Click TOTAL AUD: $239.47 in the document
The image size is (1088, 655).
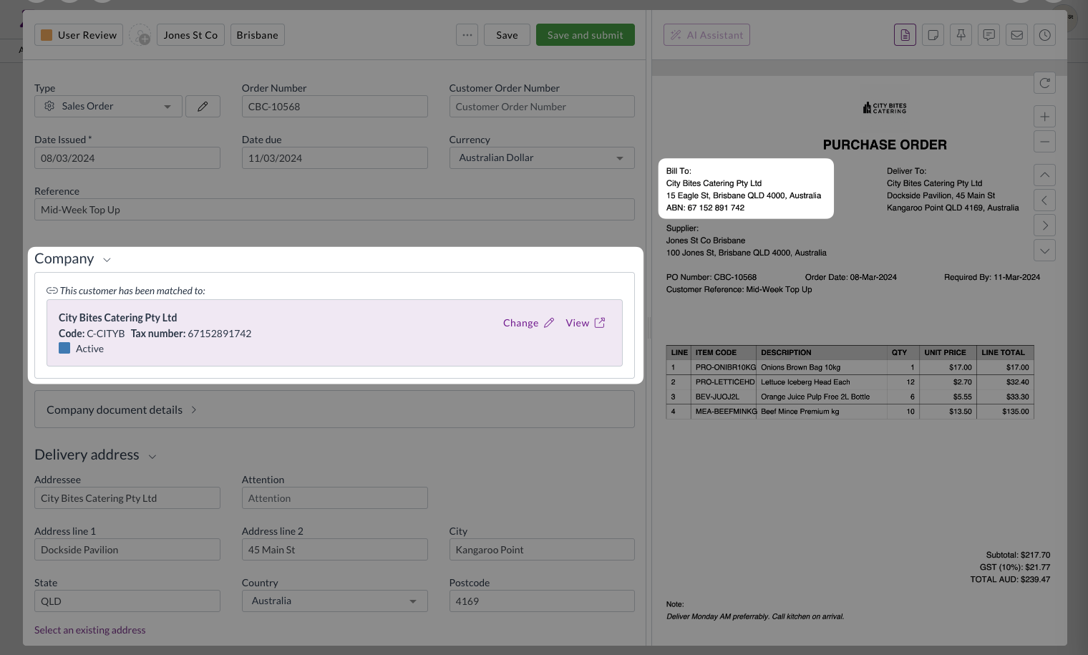pos(1010,579)
